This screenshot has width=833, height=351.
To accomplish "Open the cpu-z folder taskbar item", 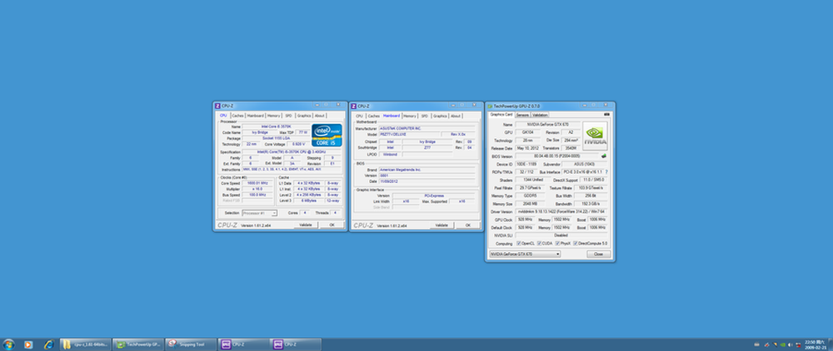I will point(85,344).
